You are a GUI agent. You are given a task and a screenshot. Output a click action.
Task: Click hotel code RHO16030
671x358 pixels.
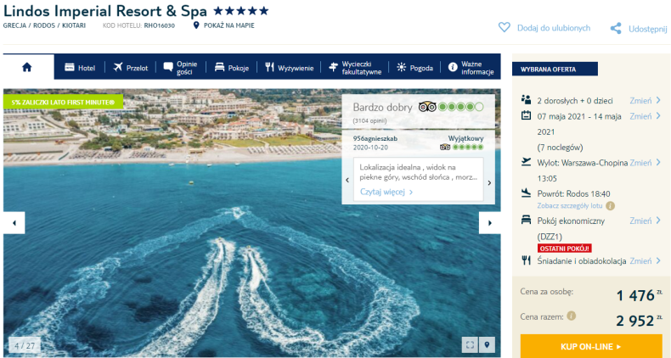(x=159, y=25)
